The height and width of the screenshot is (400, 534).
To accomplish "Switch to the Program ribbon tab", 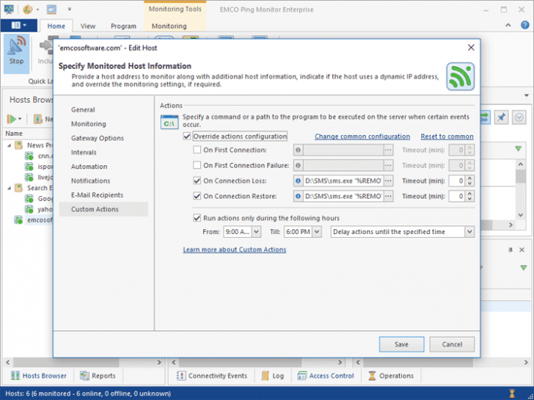I will pyautogui.click(x=123, y=26).
